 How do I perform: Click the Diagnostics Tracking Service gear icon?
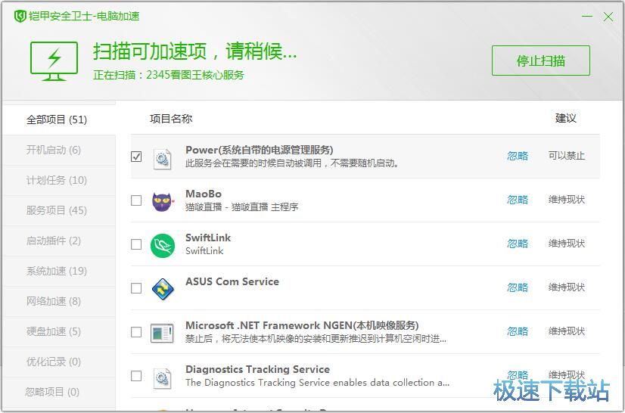point(163,378)
